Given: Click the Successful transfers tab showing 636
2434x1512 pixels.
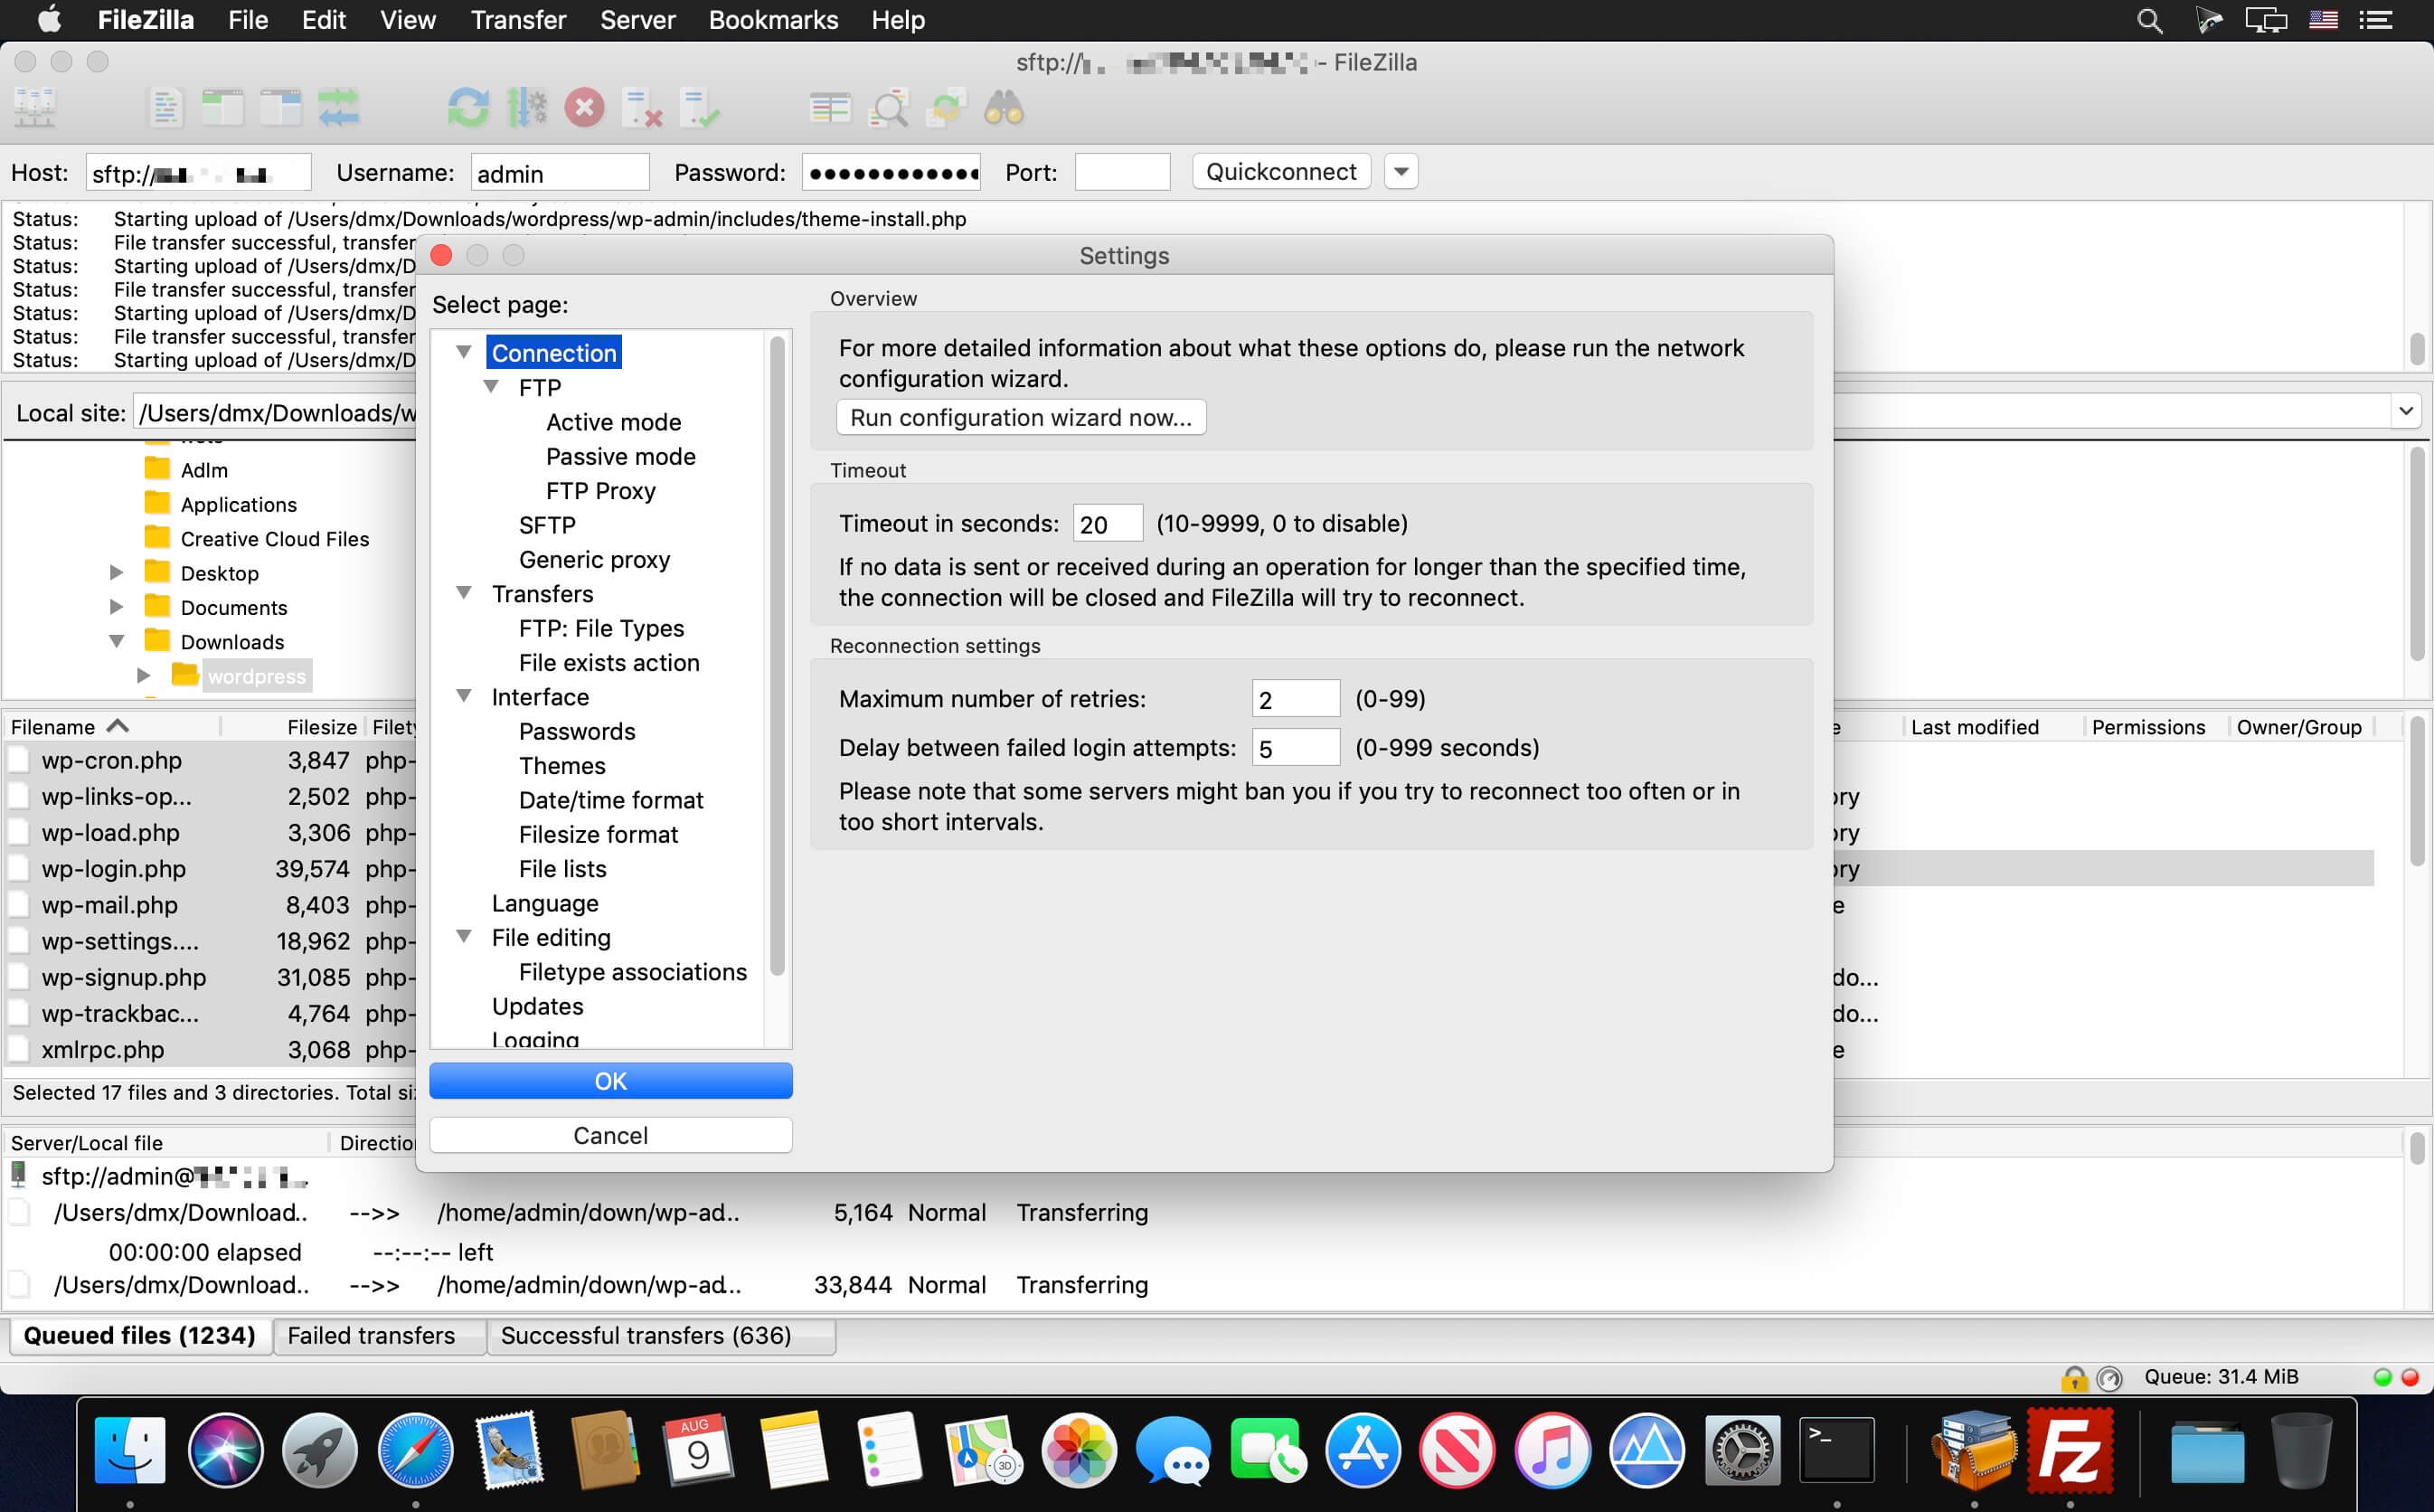Looking at the screenshot, I should pos(644,1336).
